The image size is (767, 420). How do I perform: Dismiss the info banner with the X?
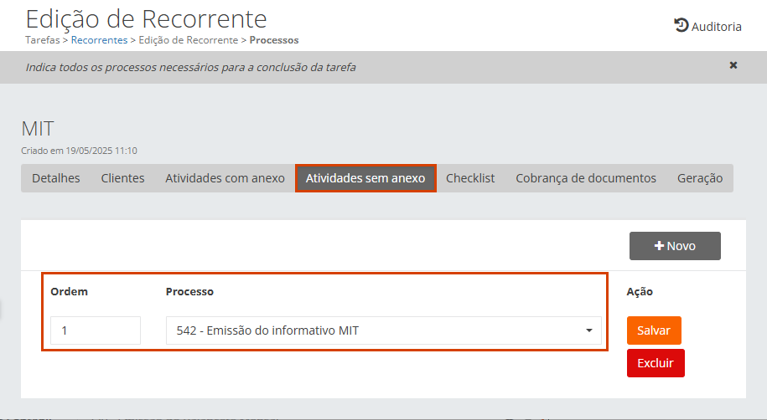pos(733,65)
